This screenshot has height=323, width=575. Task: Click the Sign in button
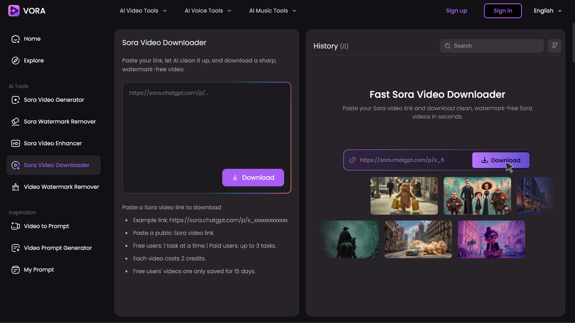tap(503, 11)
